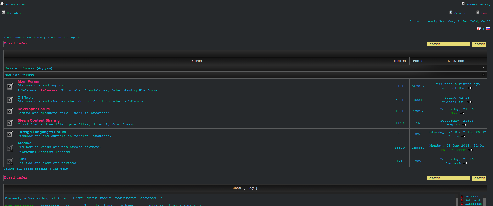View latest post icon by MichaelFerI
The image size is (493, 206).
tap(469, 102)
